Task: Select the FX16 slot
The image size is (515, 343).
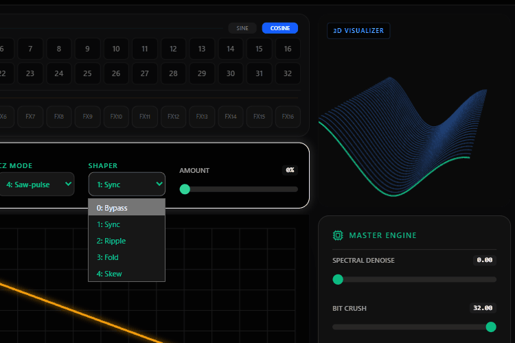Action: coord(288,117)
